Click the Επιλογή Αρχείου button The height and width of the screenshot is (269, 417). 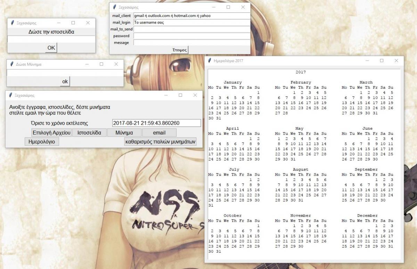(x=51, y=133)
